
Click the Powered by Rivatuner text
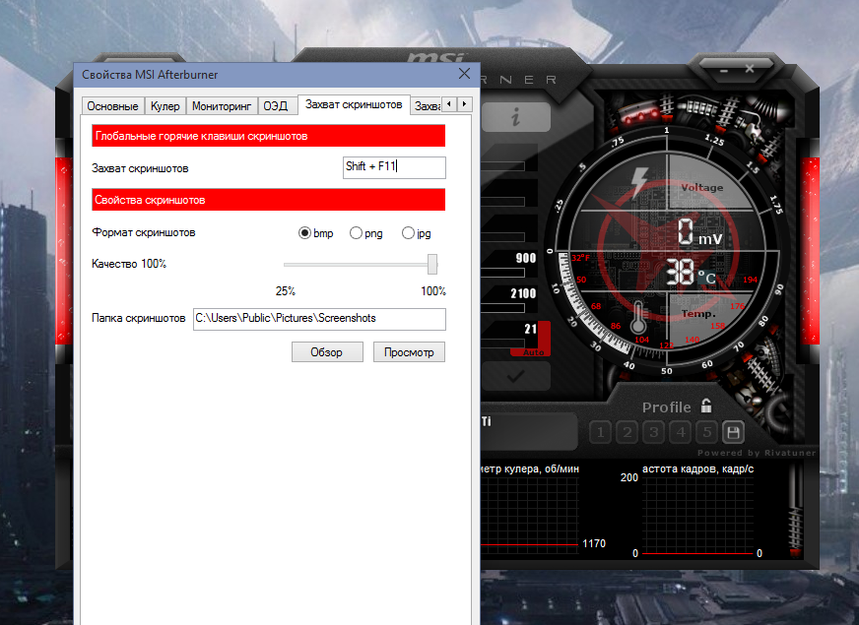756,453
